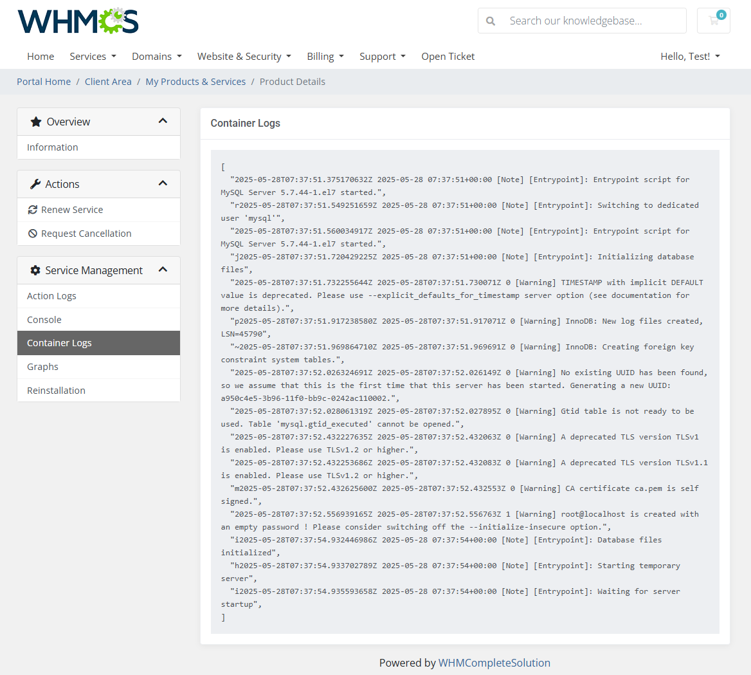The width and height of the screenshot is (751, 675).
Task: Click log line about root@localhost empty password
Action: pos(460,521)
